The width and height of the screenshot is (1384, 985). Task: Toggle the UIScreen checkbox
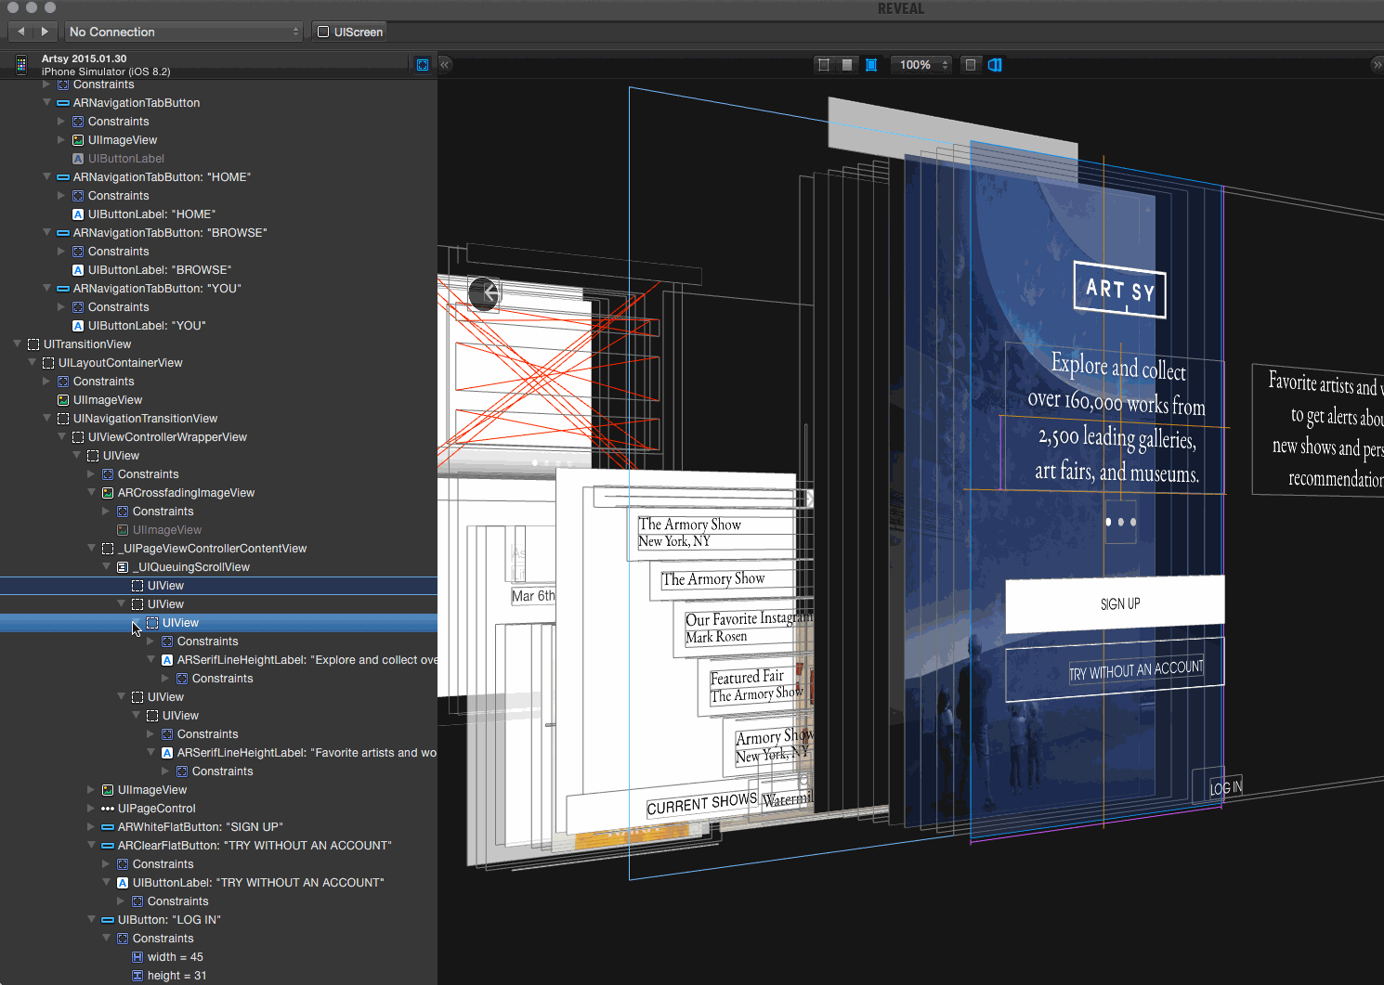pos(324,32)
